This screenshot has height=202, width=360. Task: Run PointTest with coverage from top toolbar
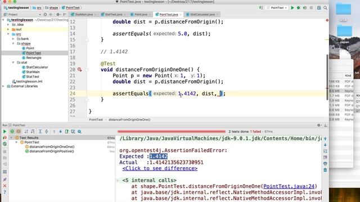[x=305, y=8]
